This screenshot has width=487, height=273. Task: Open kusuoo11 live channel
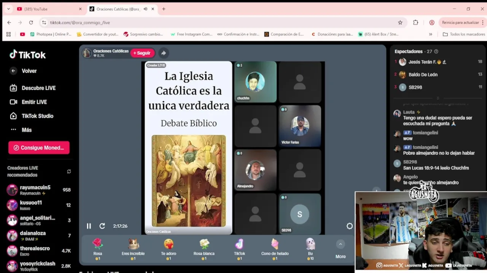tap(39, 205)
